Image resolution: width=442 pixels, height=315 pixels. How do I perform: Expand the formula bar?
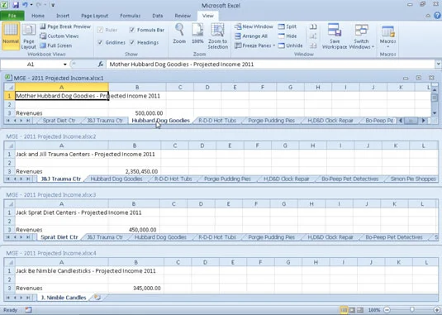[438, 64]
